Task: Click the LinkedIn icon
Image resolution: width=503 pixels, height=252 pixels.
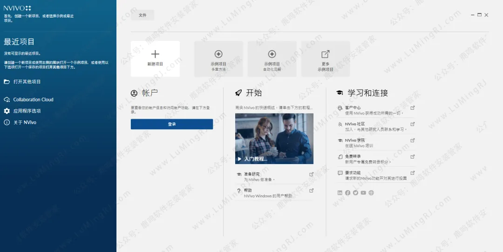Action: 340,193
